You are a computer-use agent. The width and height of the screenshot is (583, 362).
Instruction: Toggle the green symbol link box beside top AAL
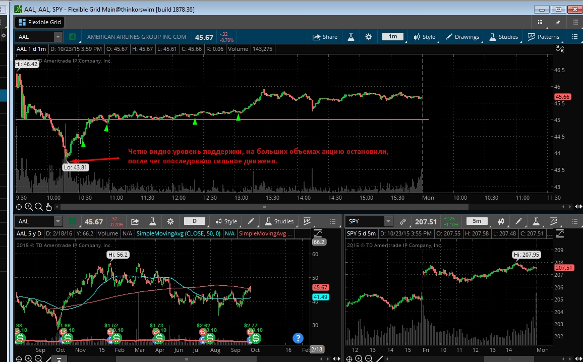click(73, 37)
